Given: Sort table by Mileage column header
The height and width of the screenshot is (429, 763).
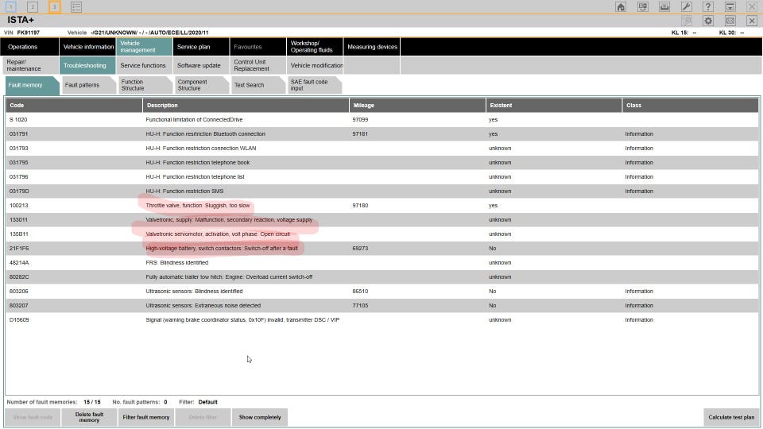Looking at the screenshot, I should coord(416,105).
